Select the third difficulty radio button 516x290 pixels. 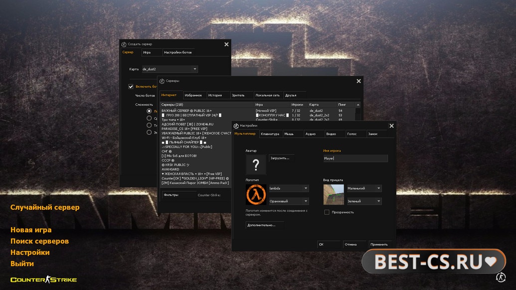coord(149,125)
